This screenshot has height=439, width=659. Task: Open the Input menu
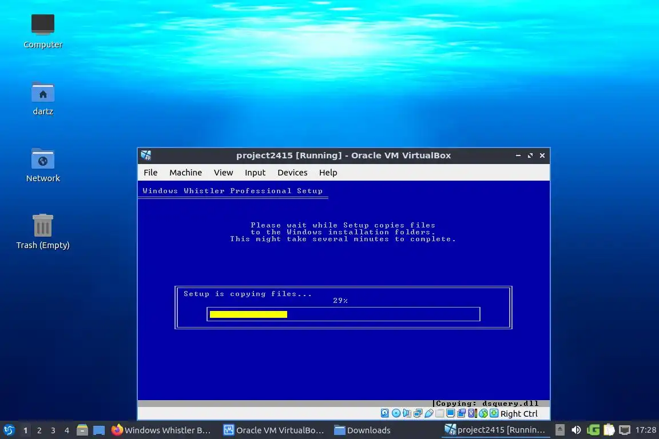[x=255, y=173]
